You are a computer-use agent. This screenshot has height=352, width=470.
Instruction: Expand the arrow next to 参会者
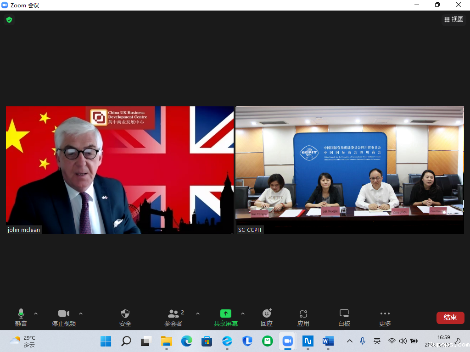click(198, 313)
